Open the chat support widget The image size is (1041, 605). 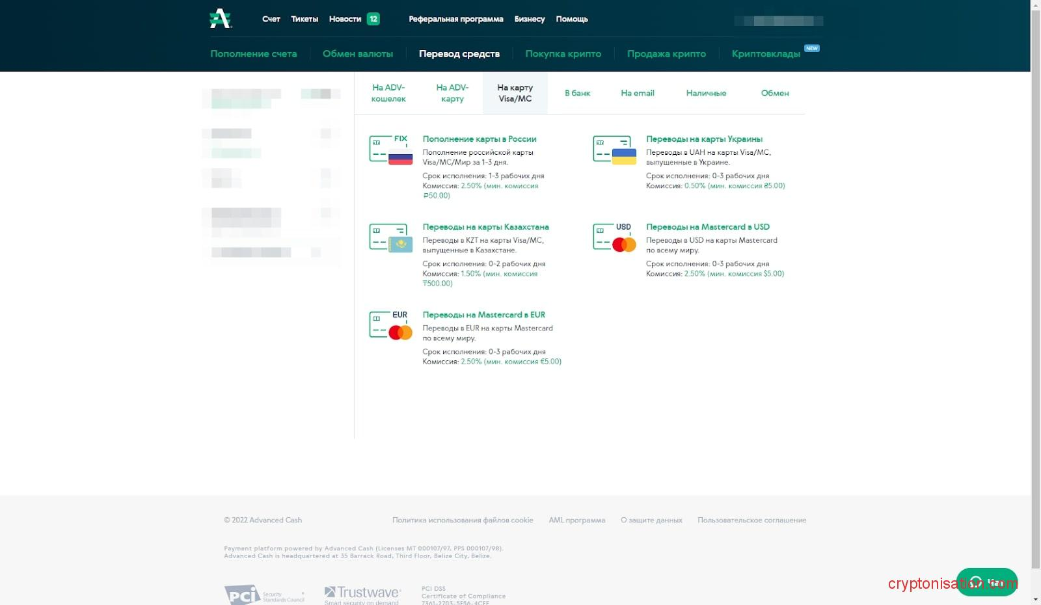point(986,582)
